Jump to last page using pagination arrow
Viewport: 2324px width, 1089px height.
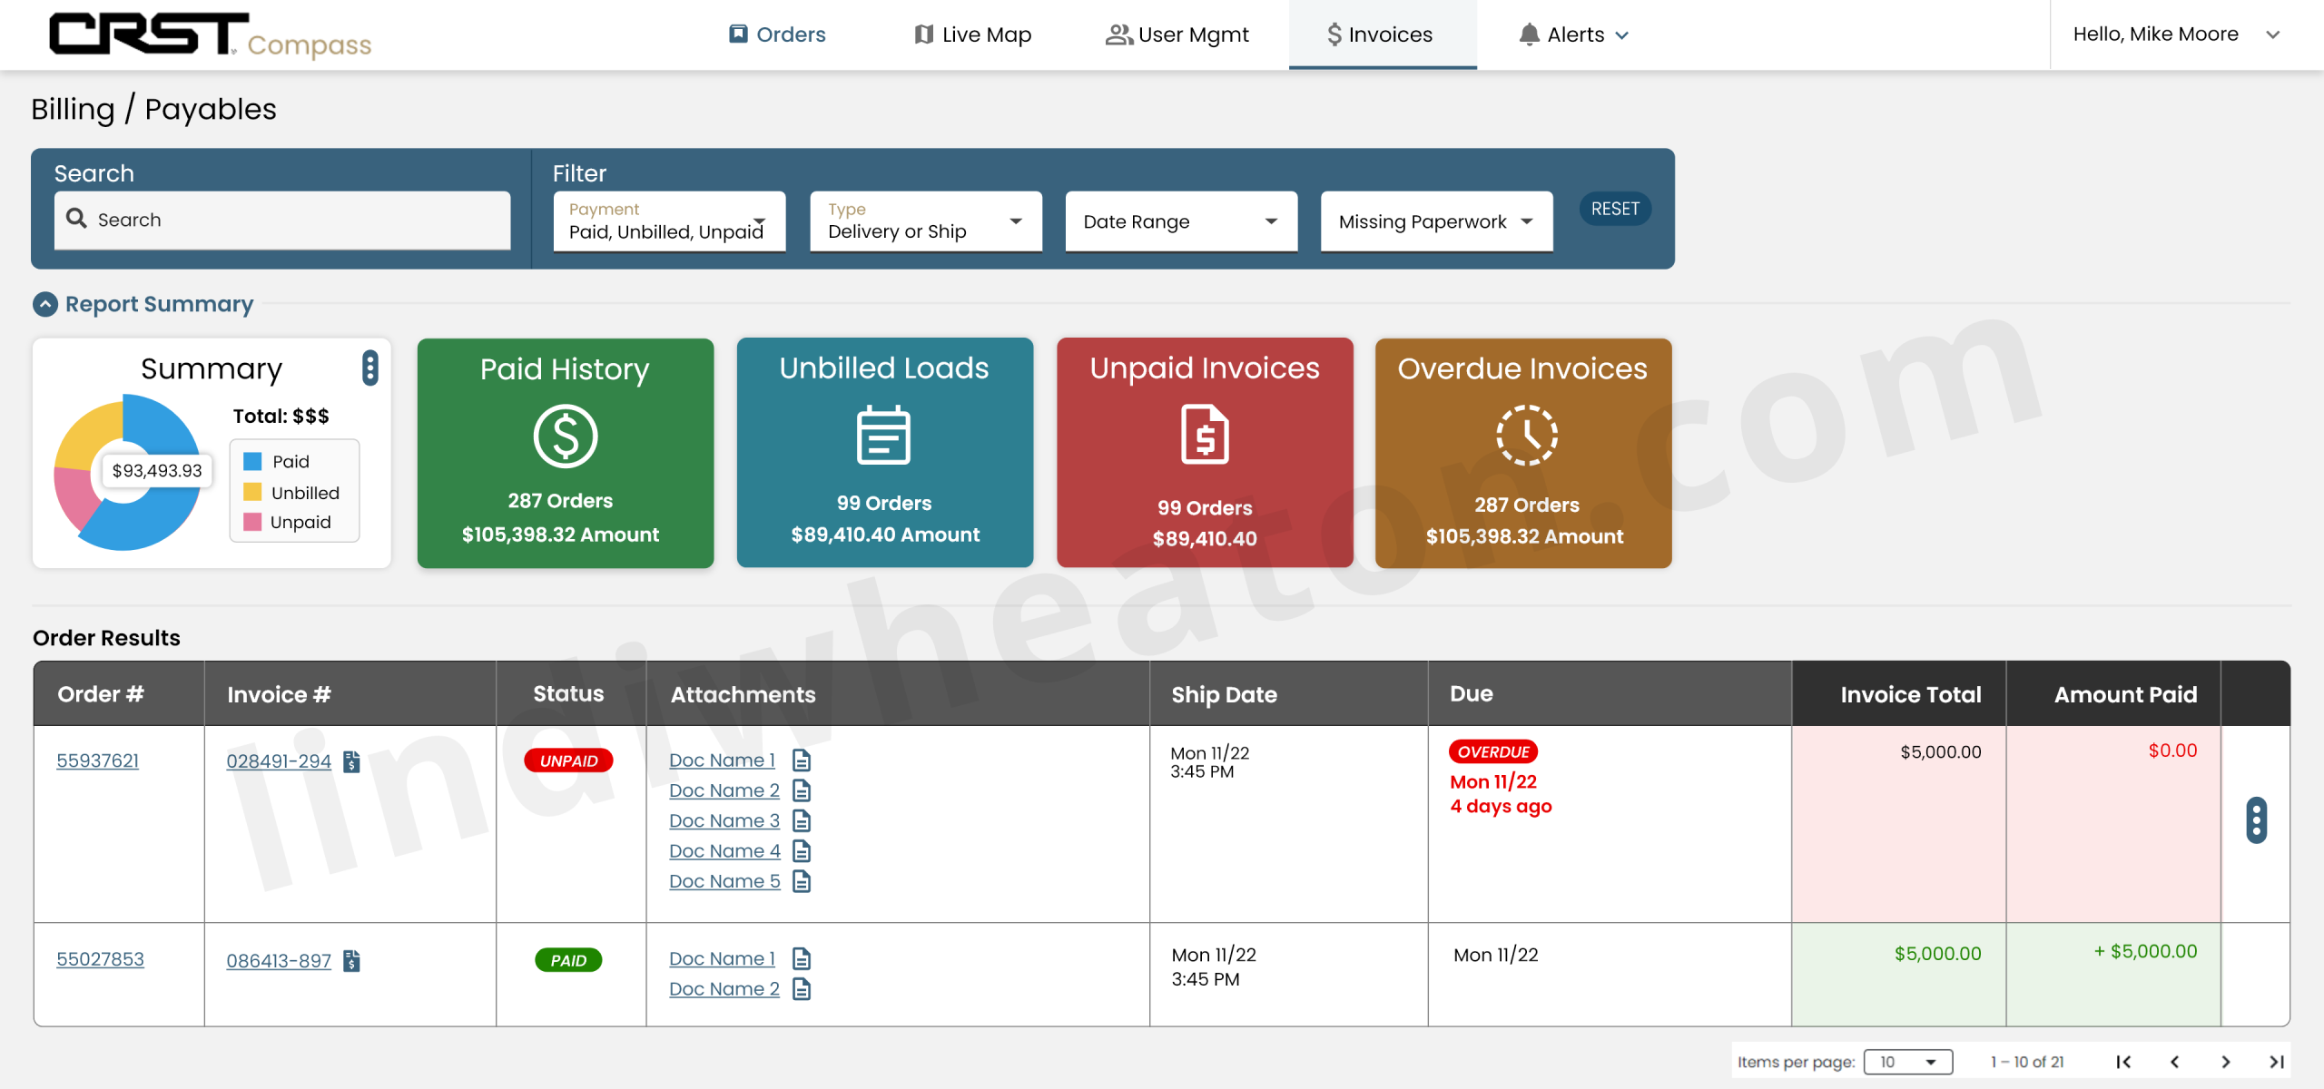[x=2278, y=1061]
